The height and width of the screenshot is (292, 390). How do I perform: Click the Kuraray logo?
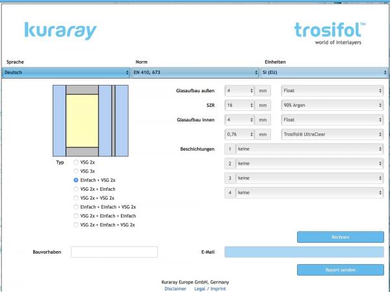pyautogui.click(x=60, y=30)
